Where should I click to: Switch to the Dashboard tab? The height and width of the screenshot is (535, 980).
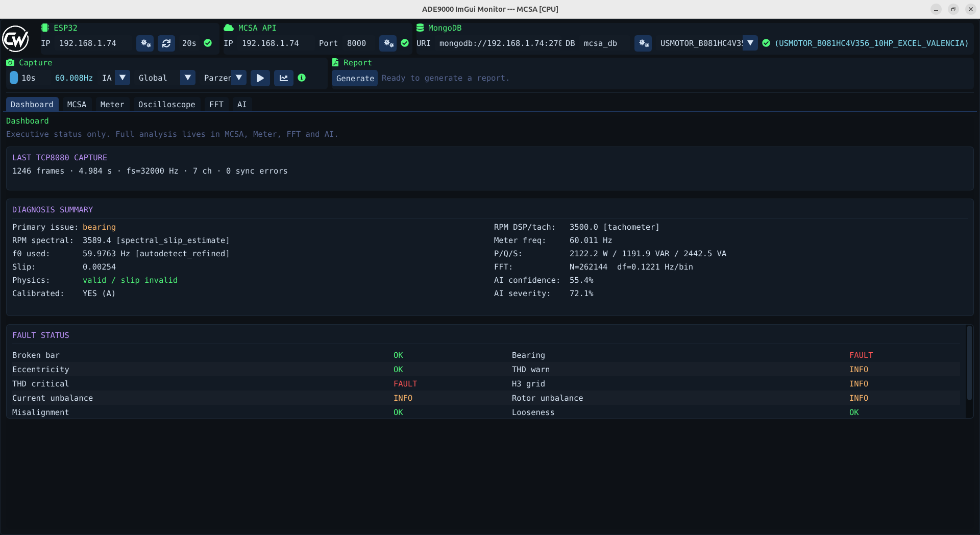[32, 105]
